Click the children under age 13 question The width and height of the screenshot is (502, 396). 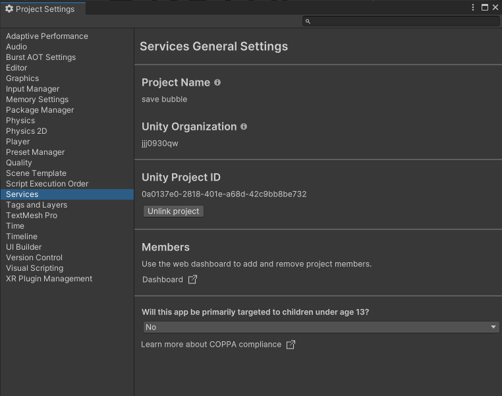coord(256,312)
